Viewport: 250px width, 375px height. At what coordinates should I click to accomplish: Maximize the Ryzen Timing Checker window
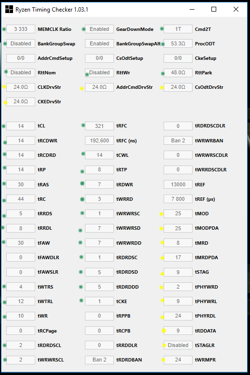point(214,9)
